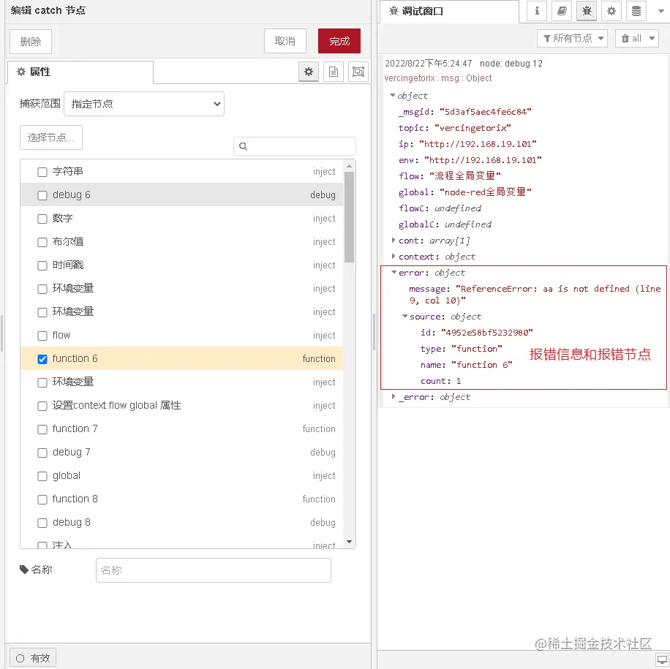
Task: Click the topic "vercingetorix" value
Action: pos(473,128)
